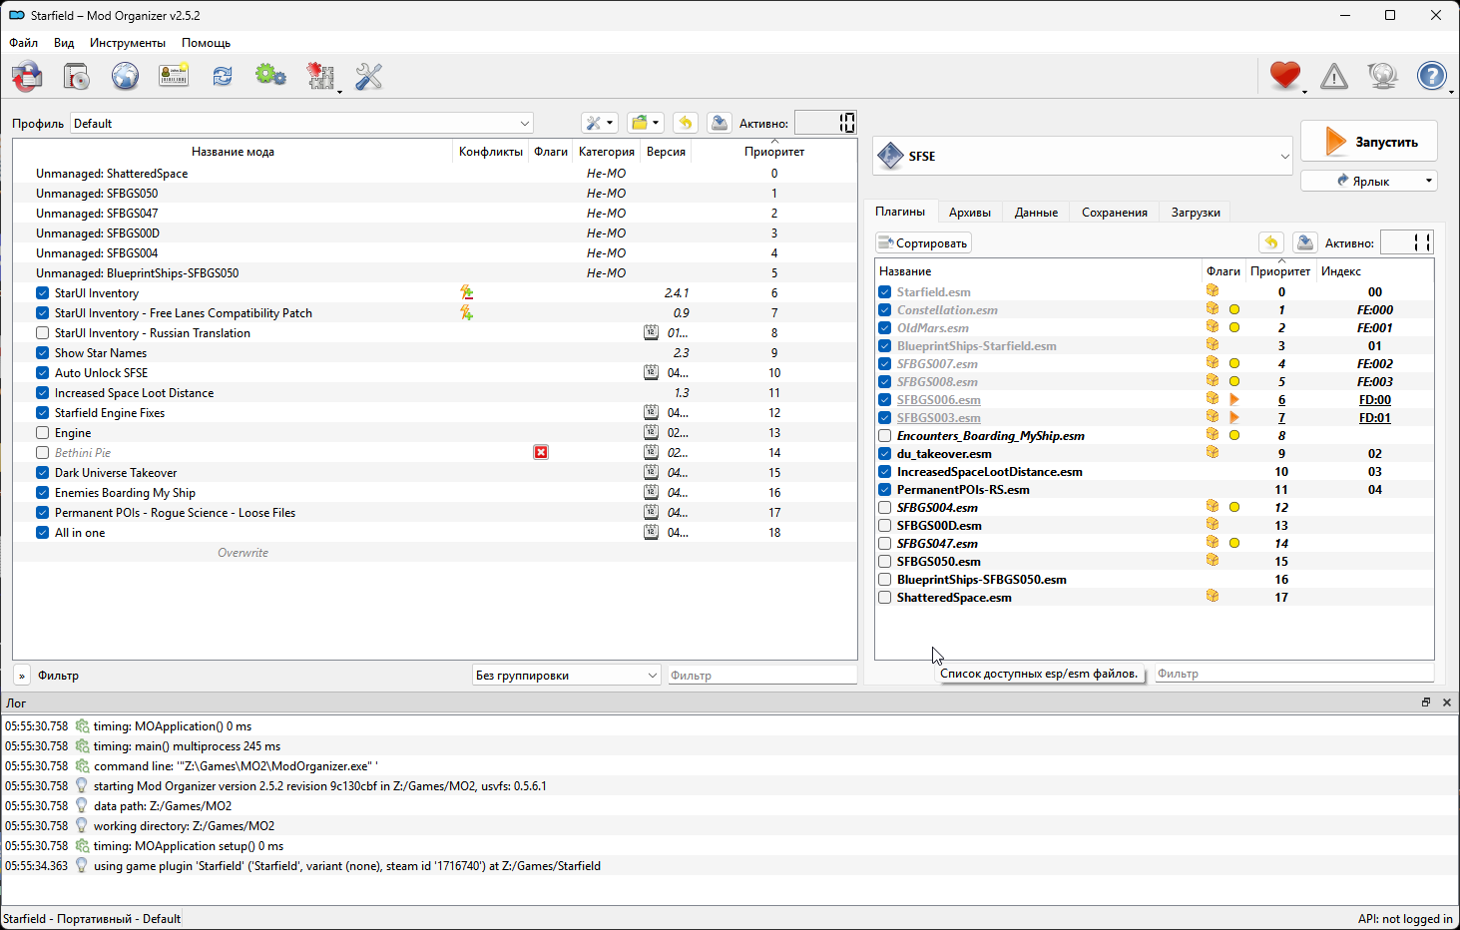Viewport: 1460px width, 930px height.
Task: Open the folder dropdown above mod list
Action: (646, 123)
